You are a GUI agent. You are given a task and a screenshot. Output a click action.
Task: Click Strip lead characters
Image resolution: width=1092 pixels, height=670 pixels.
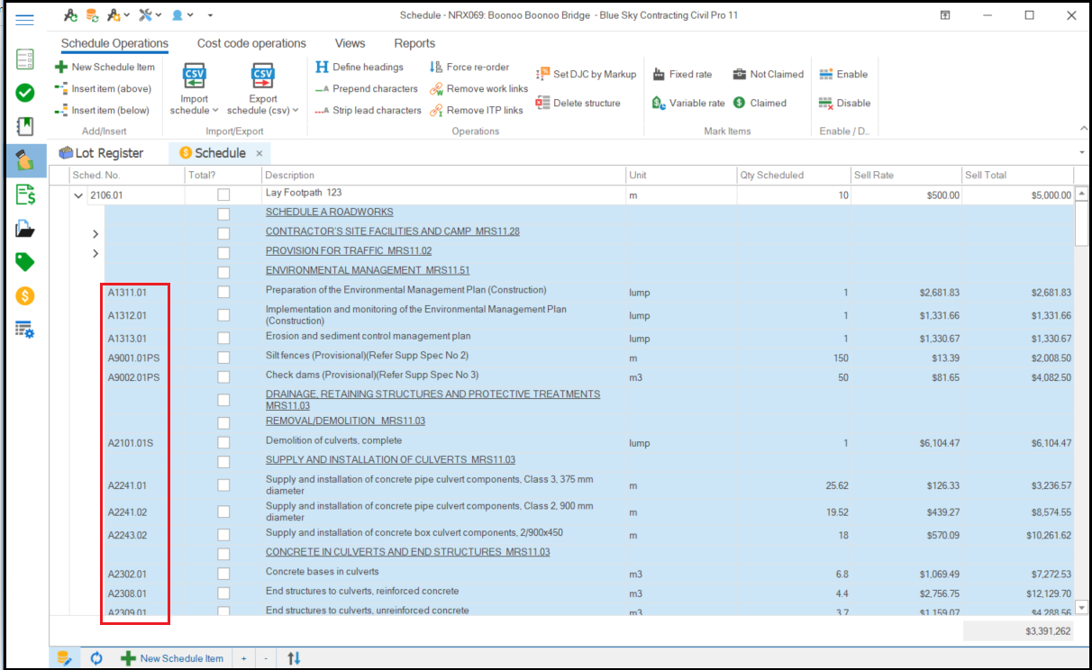pyautogui.click(x=369, y=110)
